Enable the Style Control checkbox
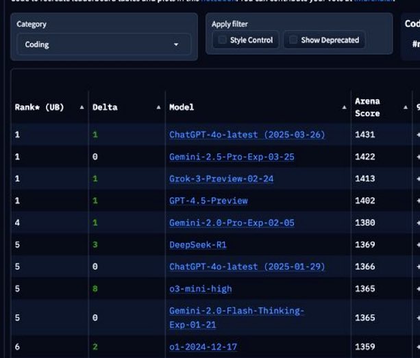The height and width of the screenshot is (358, 420). pos(222,40)
